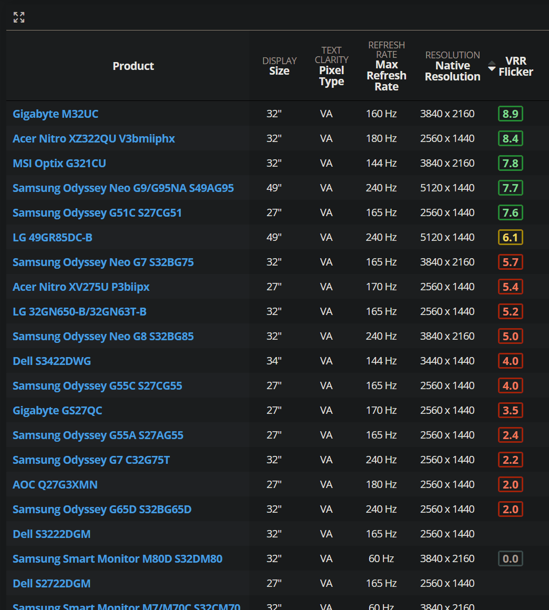
Task: Click the 7.7 score badge
Action: pyautogui.click(x=511, y=188)
